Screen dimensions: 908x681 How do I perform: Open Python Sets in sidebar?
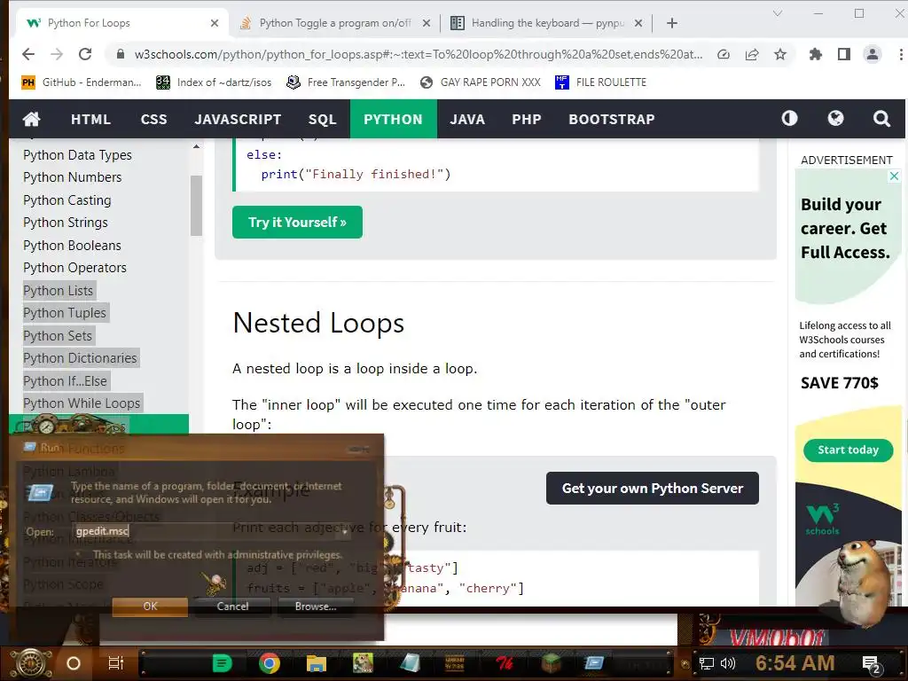pyautogui.click(x=58, y=336)
